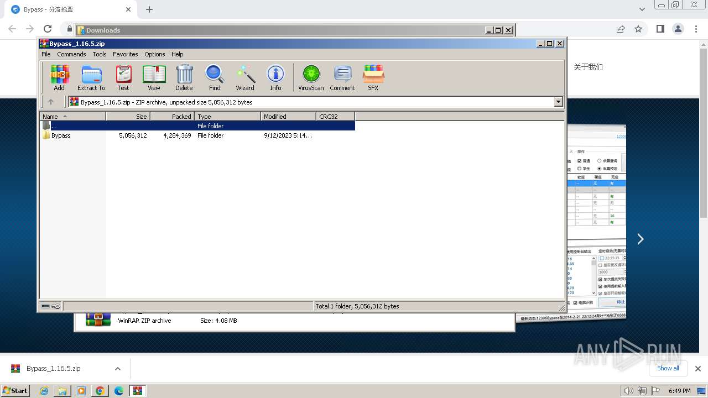This screenshot has height=398, width=708.
Task: Click Show all downloads button
Action: pyautogui.click(x=668, y=368)
